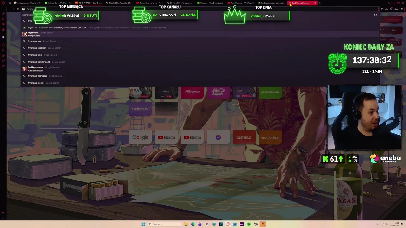This screenshot has height=228, width=406.
Task: Choose the 'feyenoord excelsior' search suggestion
Action: click(200, 48)
